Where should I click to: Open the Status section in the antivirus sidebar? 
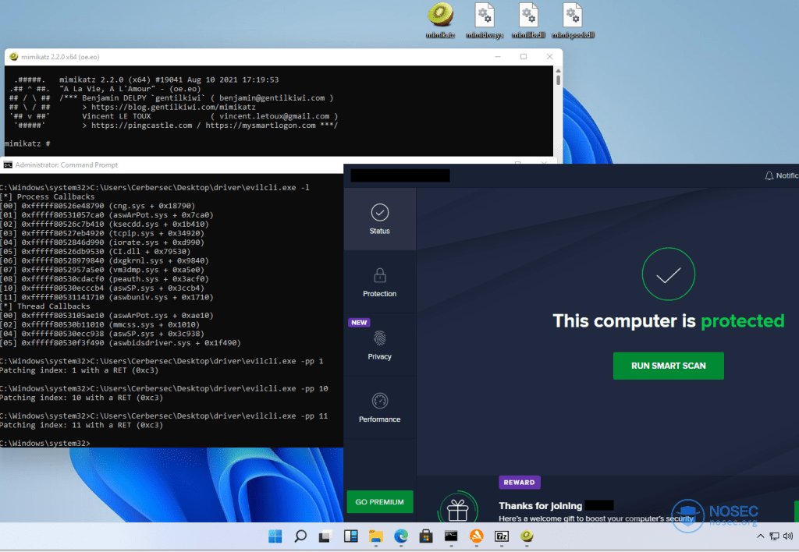tap(380, 219)
